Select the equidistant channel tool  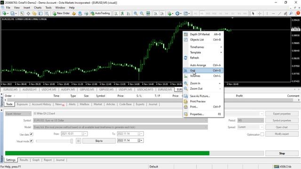click(x=285, y=14)
